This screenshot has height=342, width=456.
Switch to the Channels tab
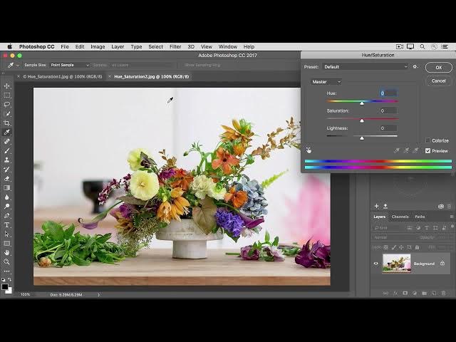(400, 217)
